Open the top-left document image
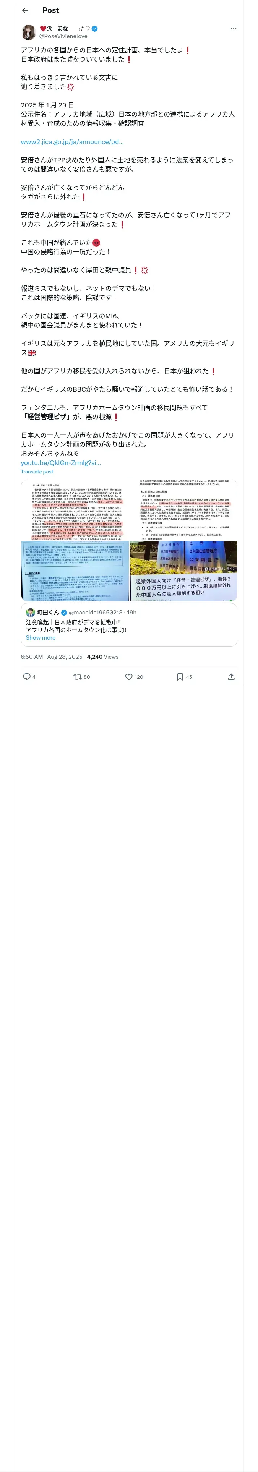This screenshot has height=1472, width=258. coord(75,510)
